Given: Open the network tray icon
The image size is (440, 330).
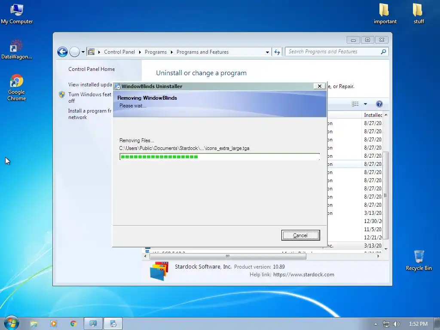Looking at the screenshot, I should pyautogui.click(x=386, y=324).
